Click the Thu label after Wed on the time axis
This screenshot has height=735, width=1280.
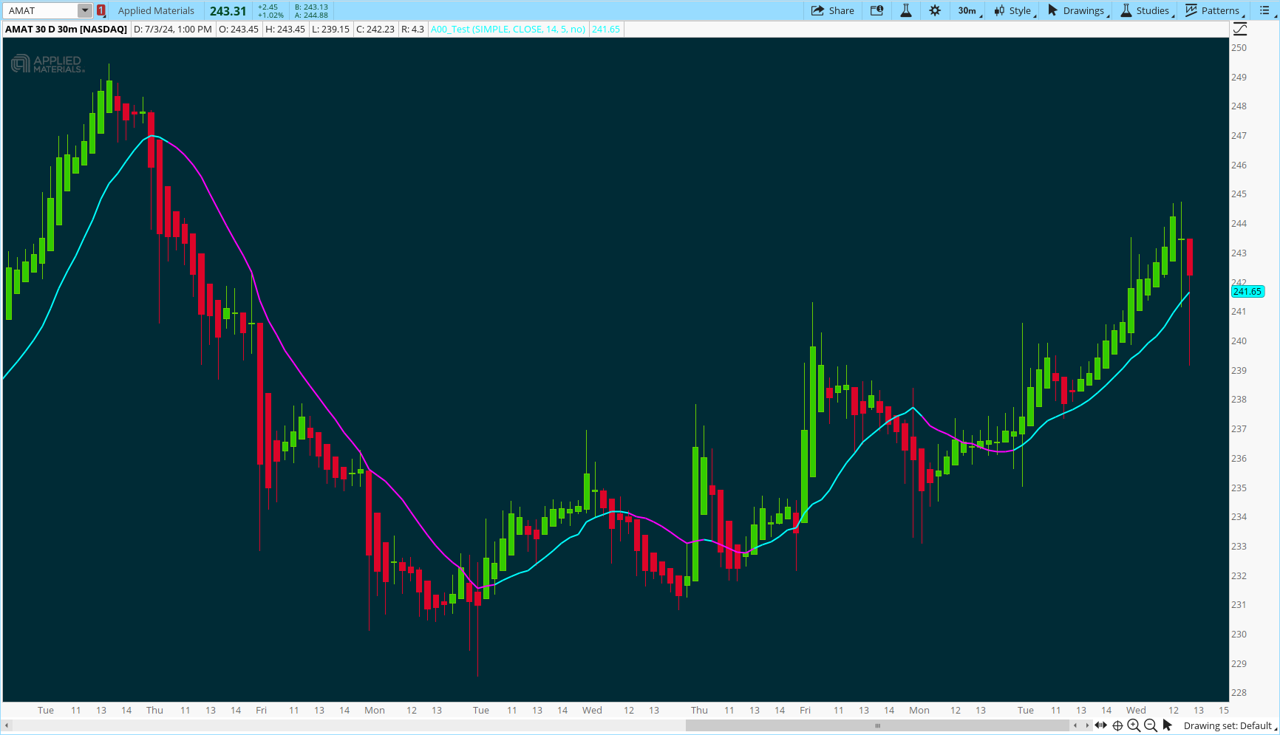[699, 710]
